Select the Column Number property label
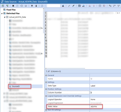The height and width of the screenshot is (112, 121). (55, 92)
